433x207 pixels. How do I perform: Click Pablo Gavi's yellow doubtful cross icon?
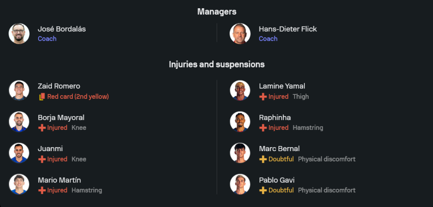263,190
